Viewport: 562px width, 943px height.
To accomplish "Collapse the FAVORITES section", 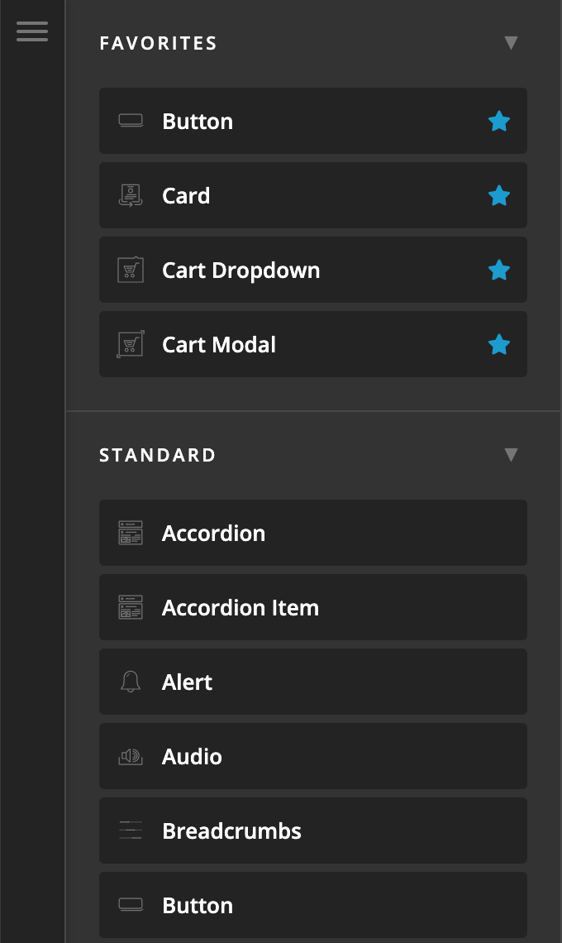I will (511, 42).
